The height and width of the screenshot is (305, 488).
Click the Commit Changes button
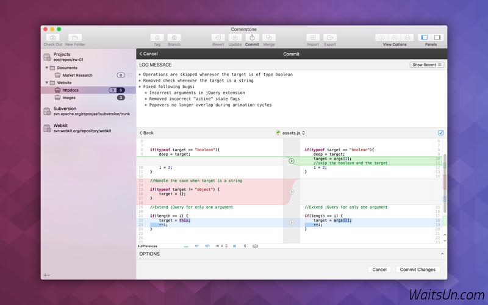(x=418, y=270)
